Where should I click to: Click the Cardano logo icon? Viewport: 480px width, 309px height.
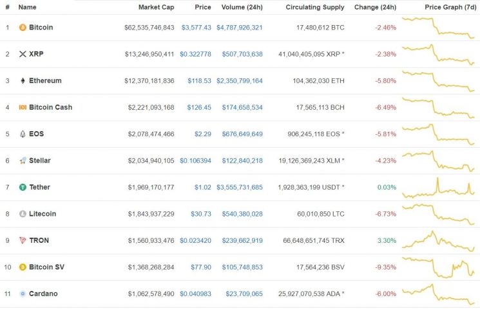tap(23, 294)
